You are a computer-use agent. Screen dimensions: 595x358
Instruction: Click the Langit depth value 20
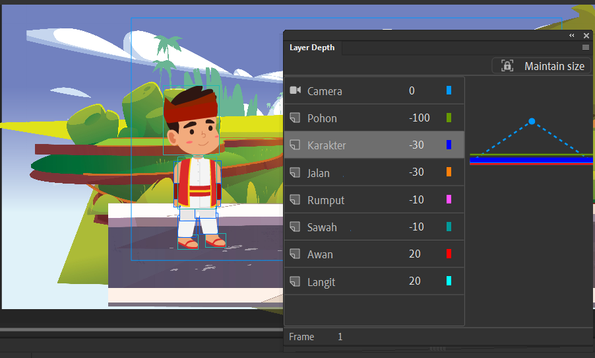click(x=415, y=281)
